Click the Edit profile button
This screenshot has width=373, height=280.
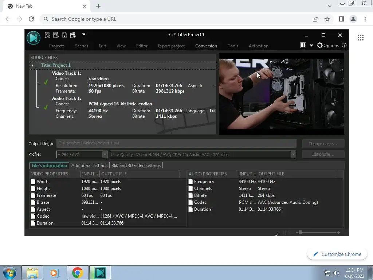click(323, 154)
